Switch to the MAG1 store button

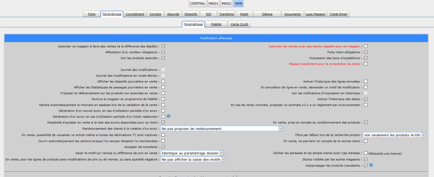(214, 3)
